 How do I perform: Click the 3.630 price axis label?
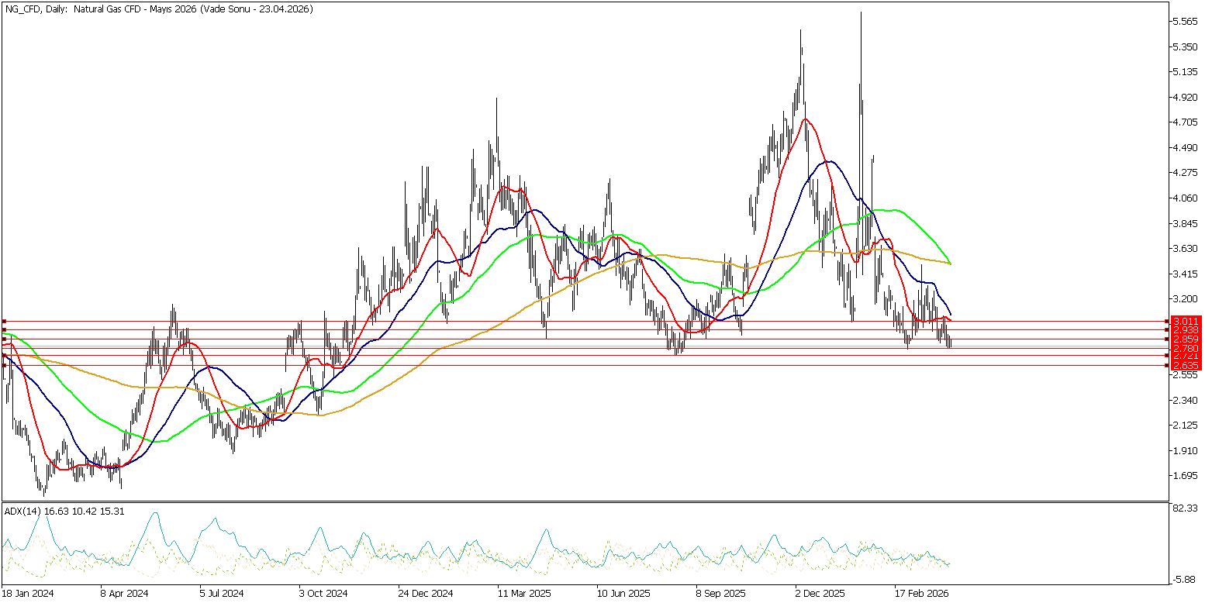point(1186,248)
